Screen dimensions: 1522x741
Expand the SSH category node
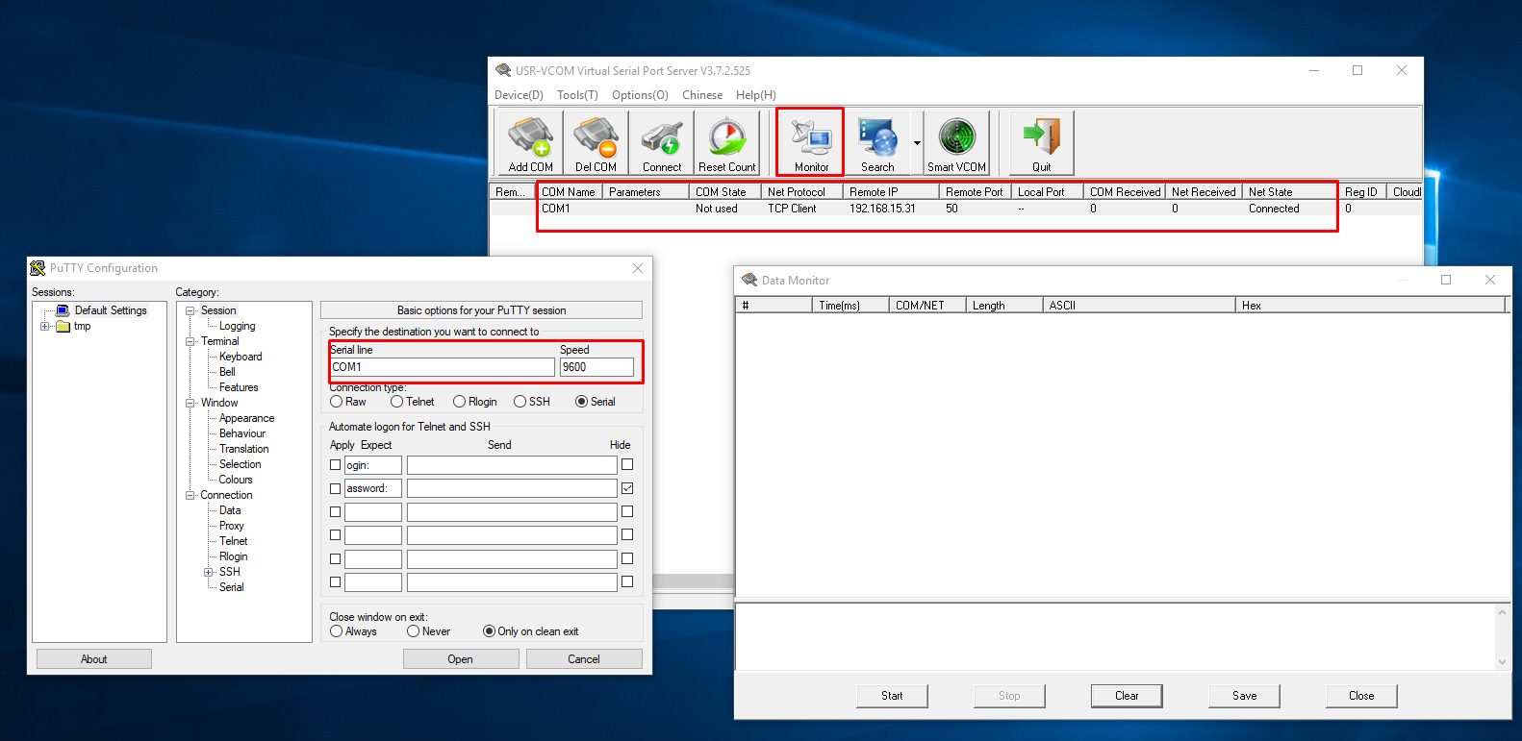(x=208, y=572)
